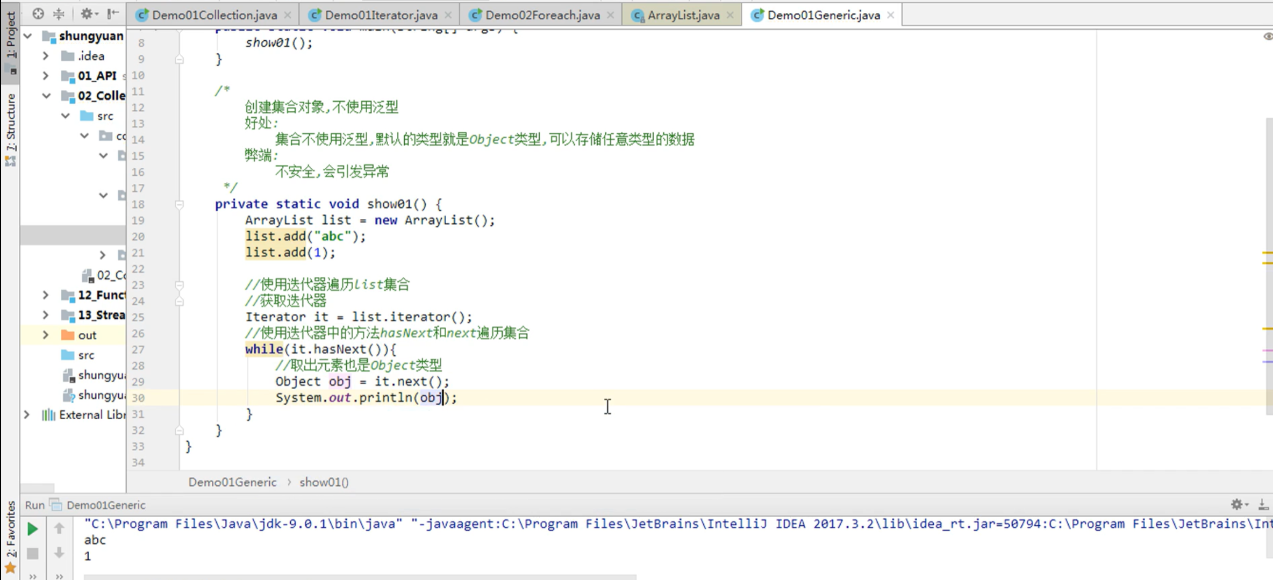Viewport: 1273px width, 580px height.
Task: Collapse the src folder under 02_Colle
Action: click(66, 116)
